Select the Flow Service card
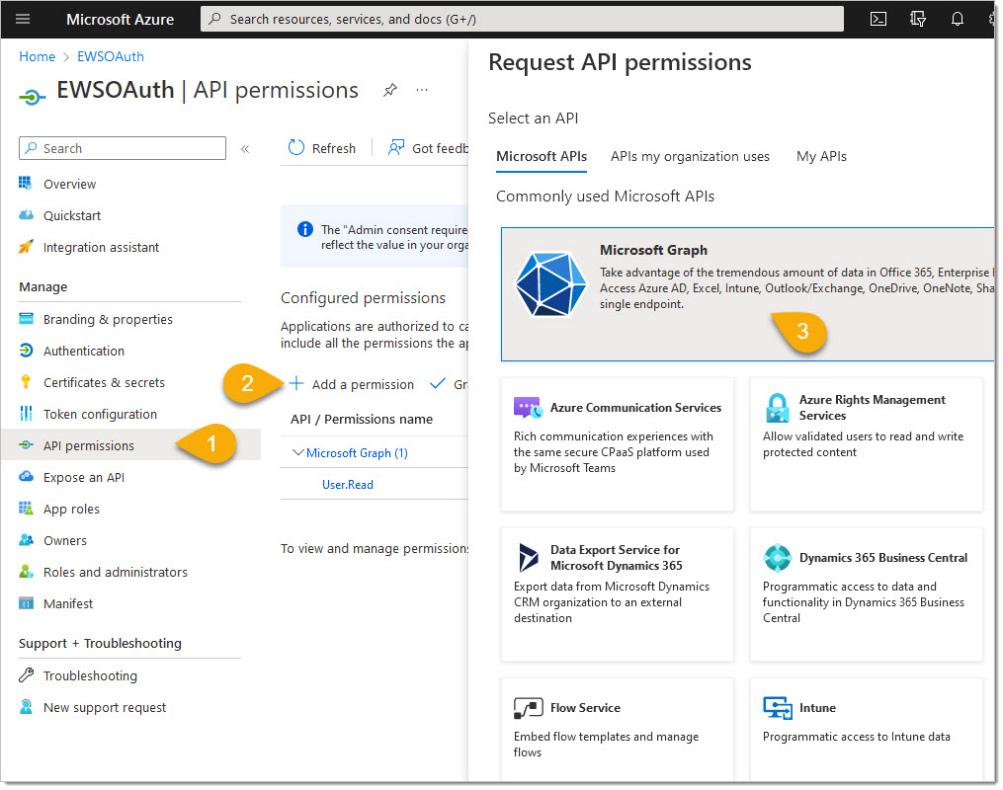 click(619, 731)
